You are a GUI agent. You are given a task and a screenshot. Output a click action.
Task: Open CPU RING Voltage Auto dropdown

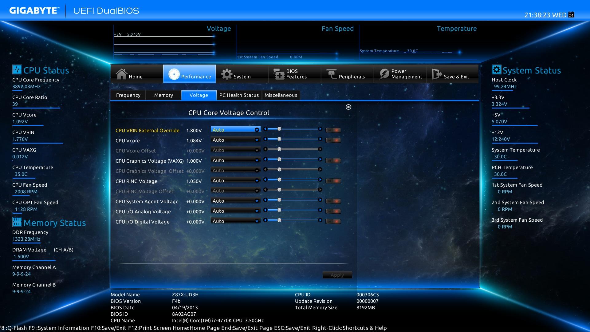pos(235,180)
